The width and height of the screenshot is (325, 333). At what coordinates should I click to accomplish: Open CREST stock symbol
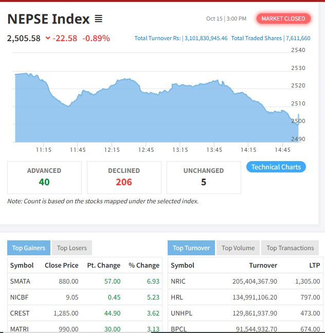tap(20, 313)
